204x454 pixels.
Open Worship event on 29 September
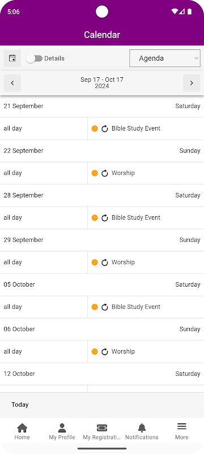tap(123, 262)
